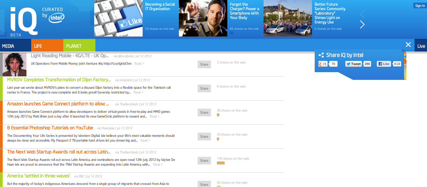Read 'Becoming a Social IT Organization'
This screenshot has width=427, height=187.
tap(160, 7)
